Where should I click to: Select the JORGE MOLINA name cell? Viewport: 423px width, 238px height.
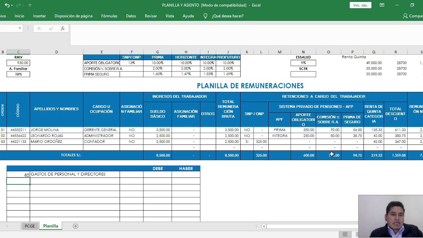(x=57, y=130)
